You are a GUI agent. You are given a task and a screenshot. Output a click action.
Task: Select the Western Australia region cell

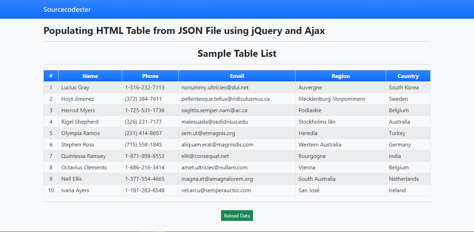[x=320, y=144]
